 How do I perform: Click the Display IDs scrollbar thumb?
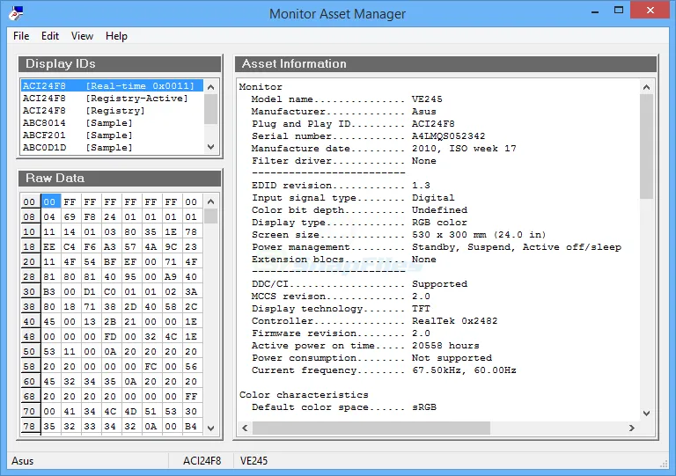coord(211,109)
